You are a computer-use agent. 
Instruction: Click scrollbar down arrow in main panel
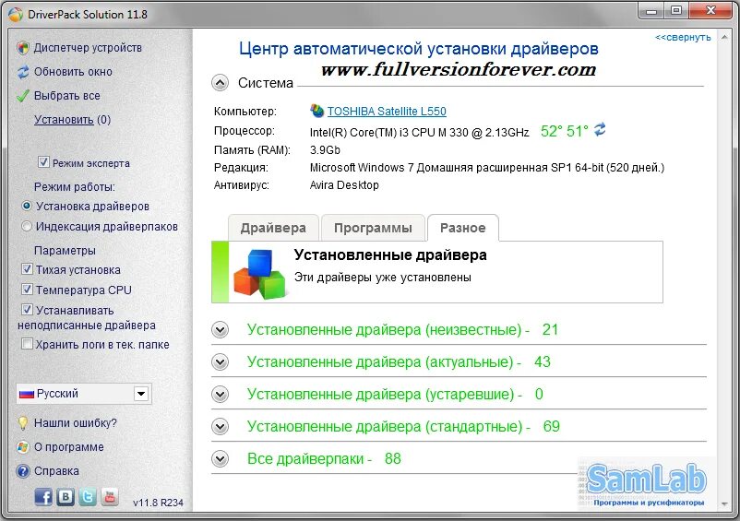coord(724,504)
